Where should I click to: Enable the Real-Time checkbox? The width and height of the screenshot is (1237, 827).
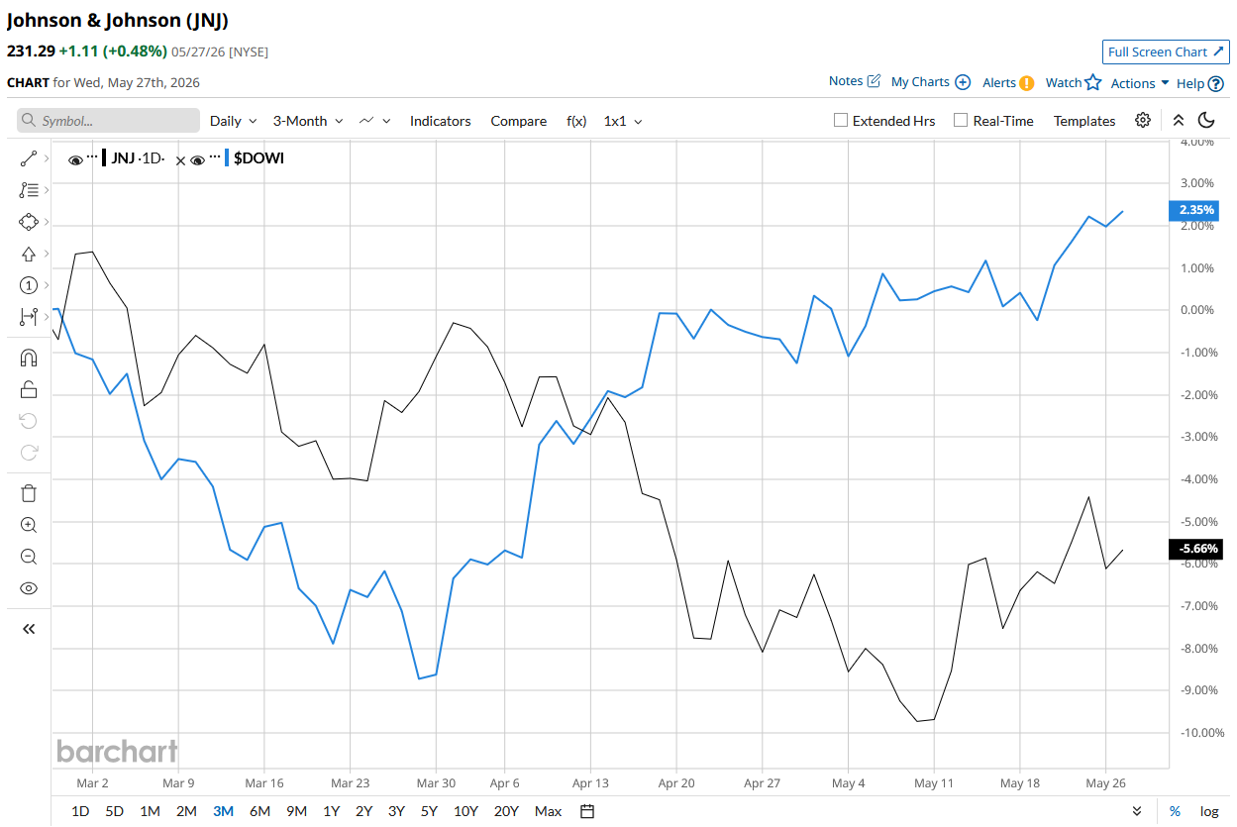coord(961,121)
